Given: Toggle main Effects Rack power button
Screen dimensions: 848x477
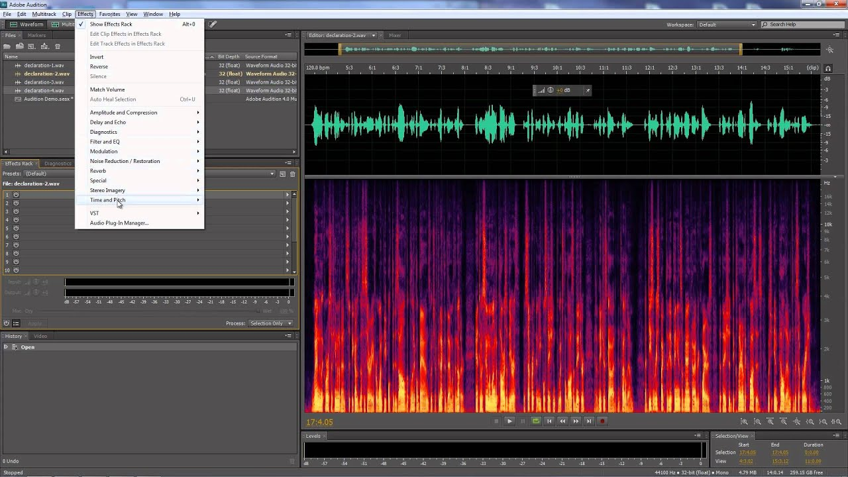Looking at the screenshot, I should (x=7, y=323).
